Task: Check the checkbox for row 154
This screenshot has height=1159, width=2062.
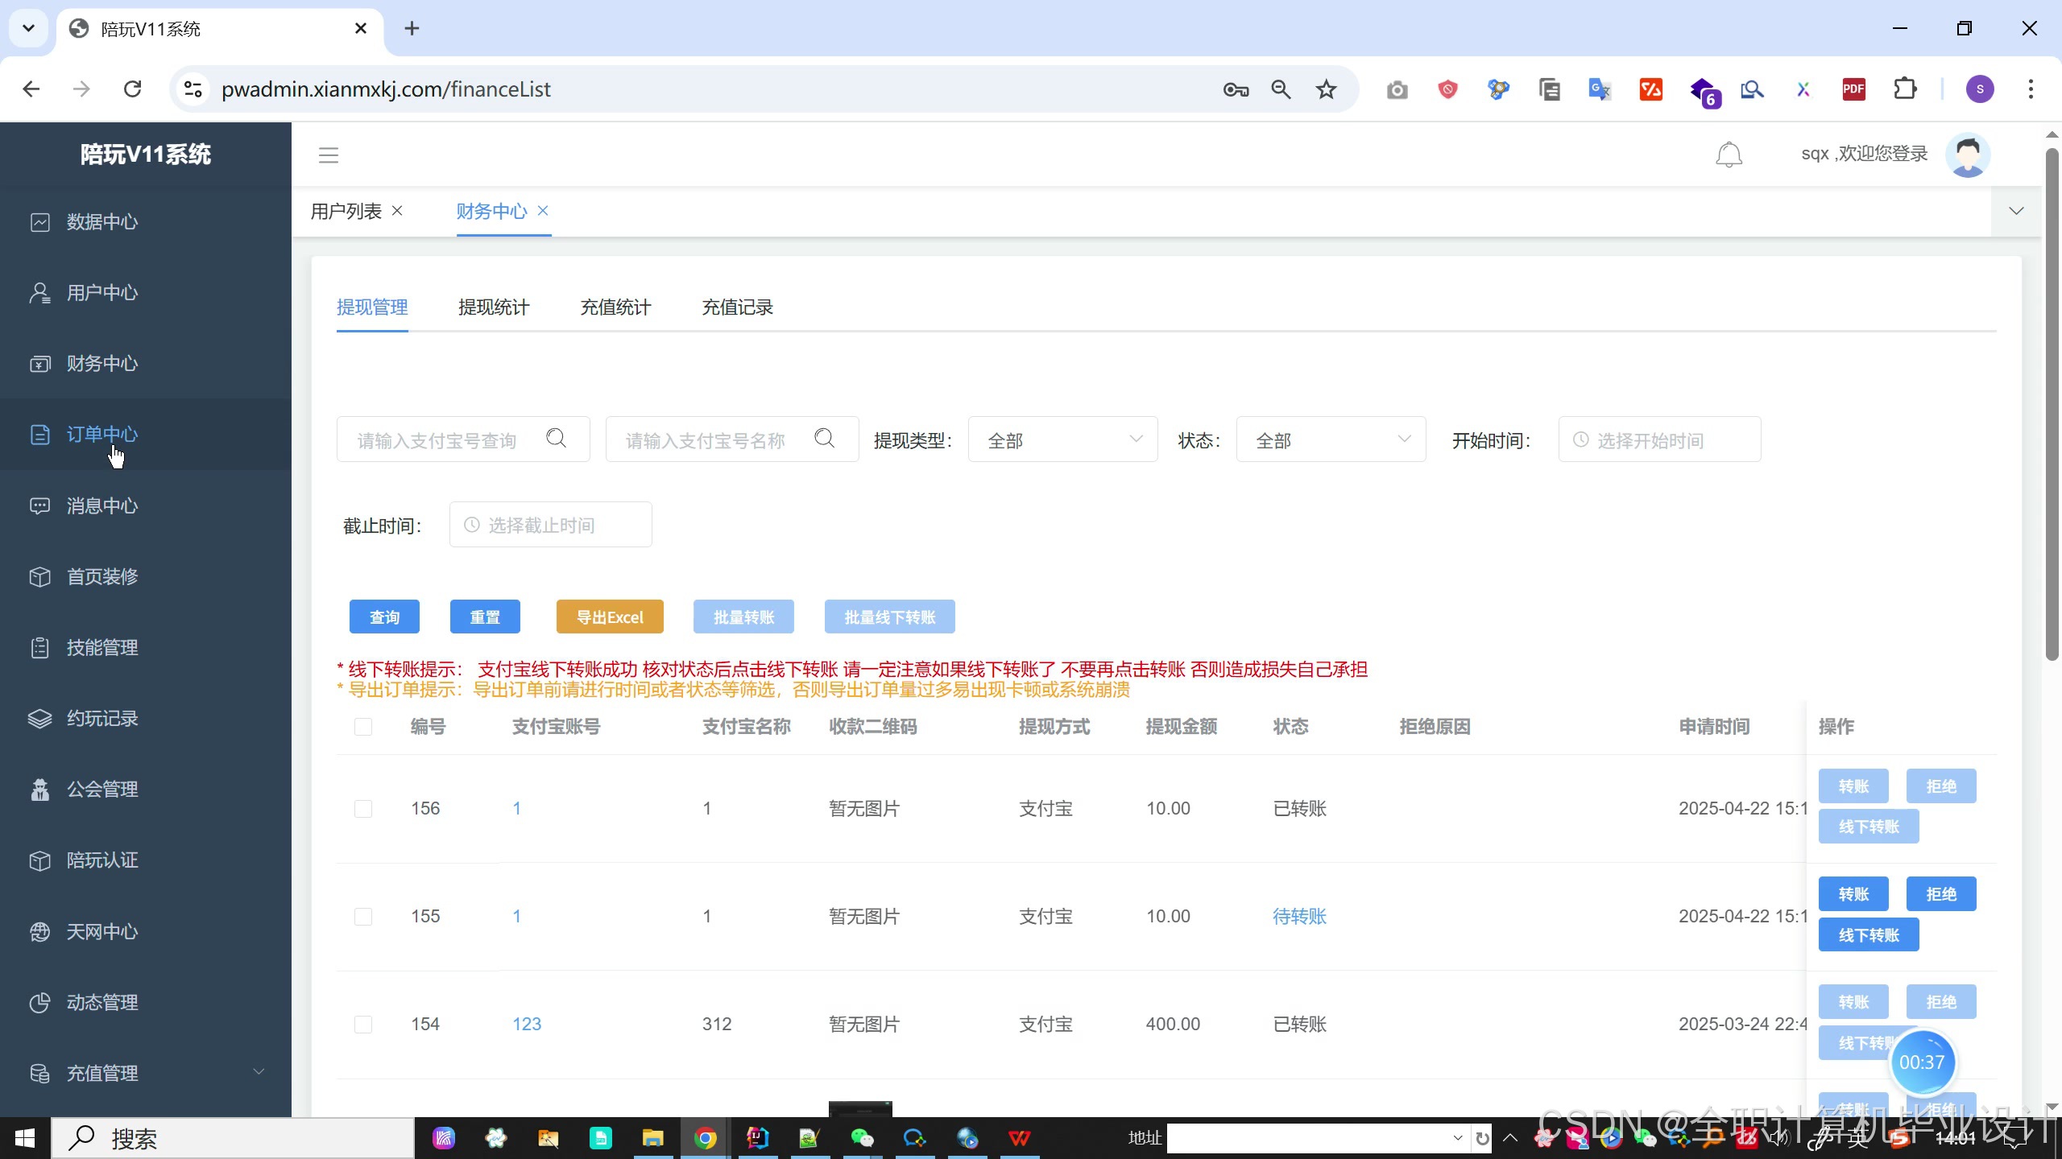Action: (x=363, y=1025)
